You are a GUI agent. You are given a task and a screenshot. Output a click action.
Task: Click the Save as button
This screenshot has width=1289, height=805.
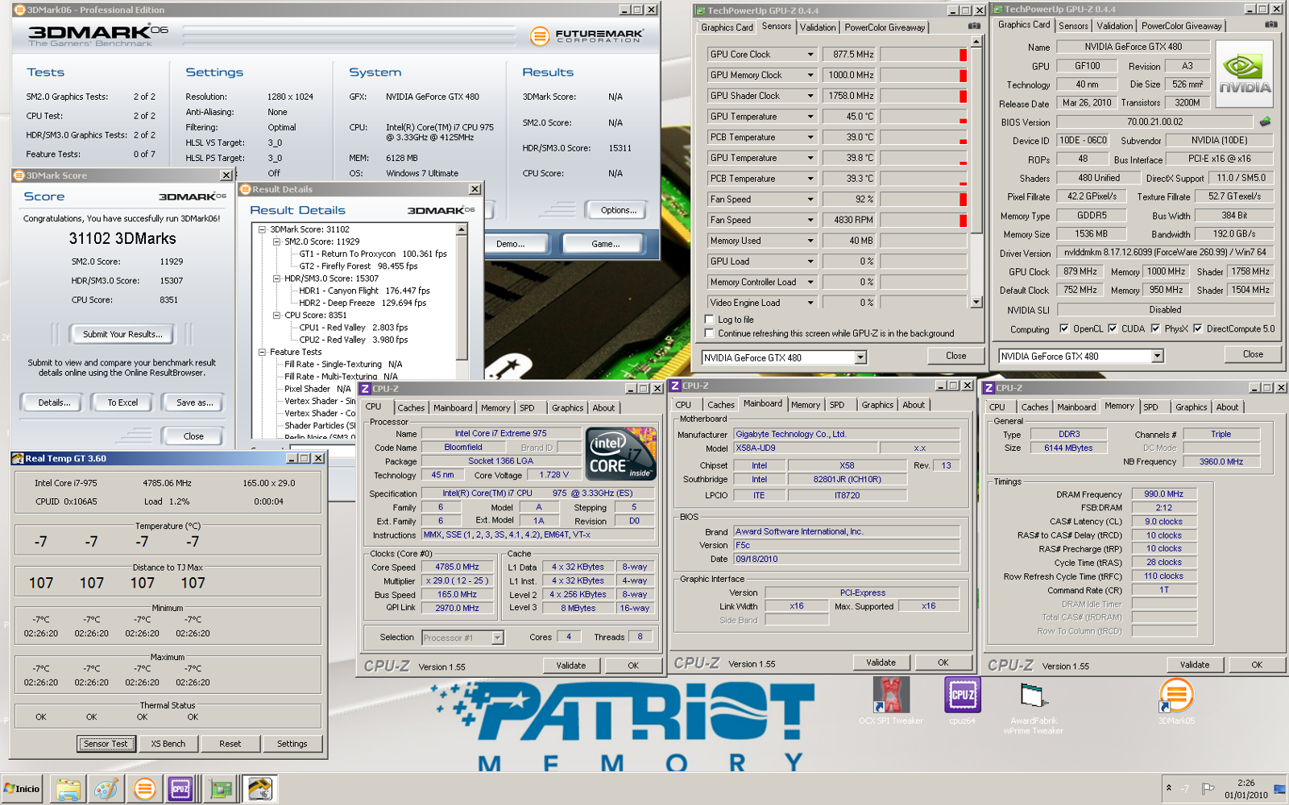pyautogui.click(x=195, y=402)
